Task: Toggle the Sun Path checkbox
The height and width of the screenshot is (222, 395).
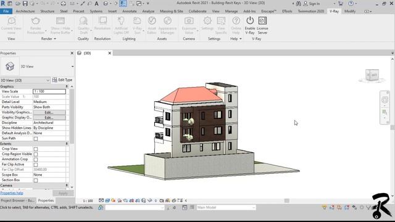Action: [x=36, y=139]
